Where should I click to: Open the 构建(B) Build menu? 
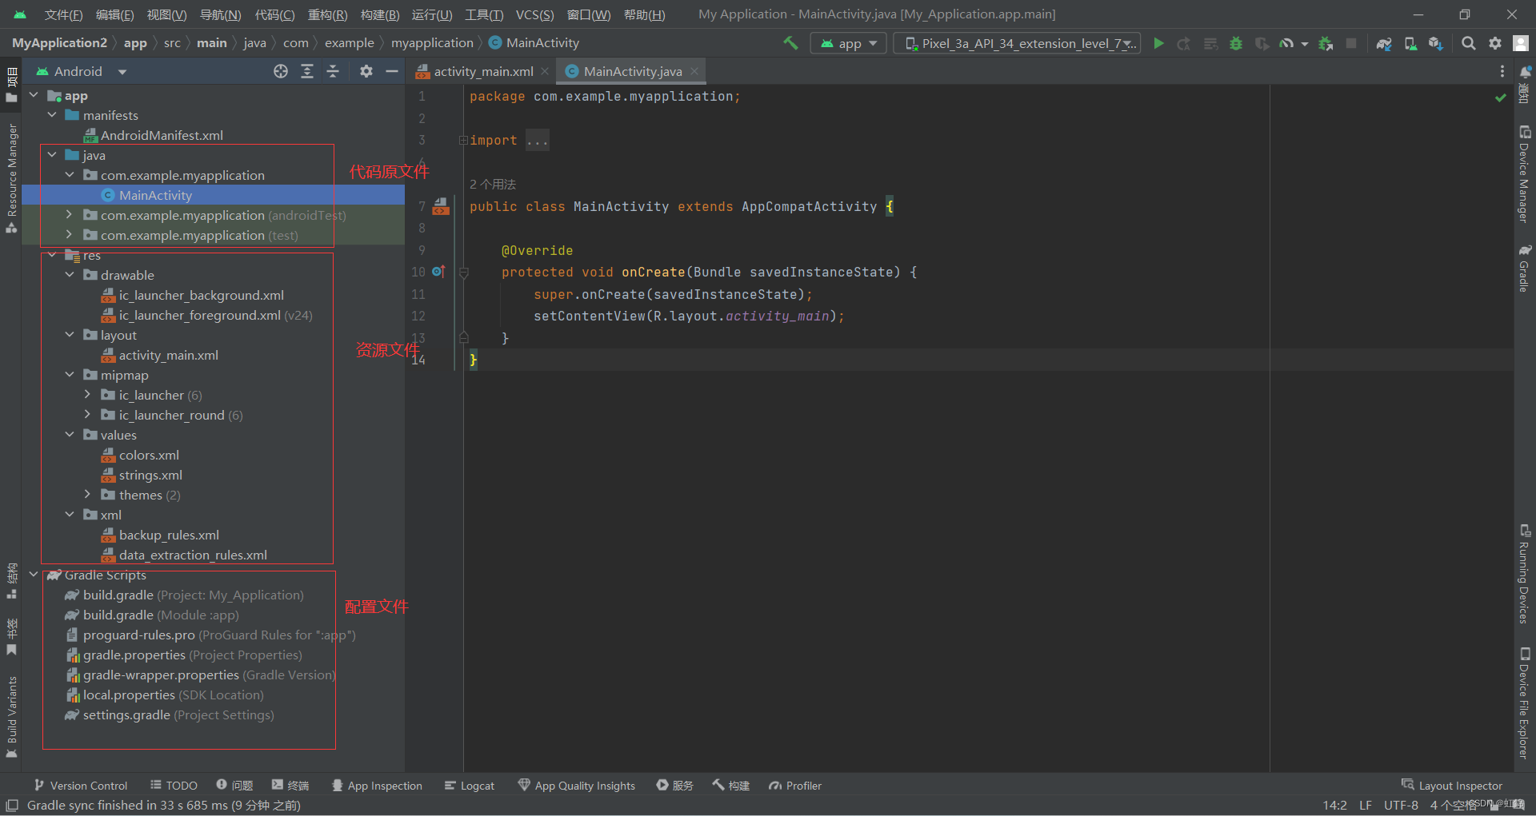pos(379,14)
